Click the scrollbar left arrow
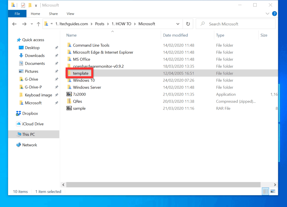The height and width of the screenshot is (207, 287). 63,185
